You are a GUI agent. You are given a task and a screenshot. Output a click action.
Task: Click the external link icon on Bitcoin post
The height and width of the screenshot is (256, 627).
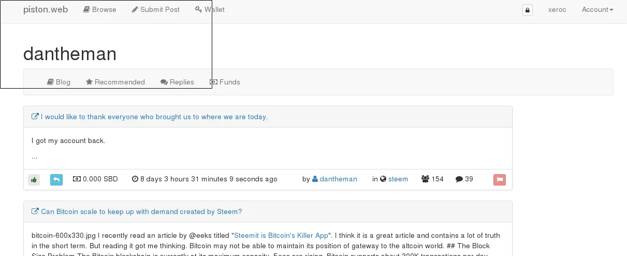35,211
